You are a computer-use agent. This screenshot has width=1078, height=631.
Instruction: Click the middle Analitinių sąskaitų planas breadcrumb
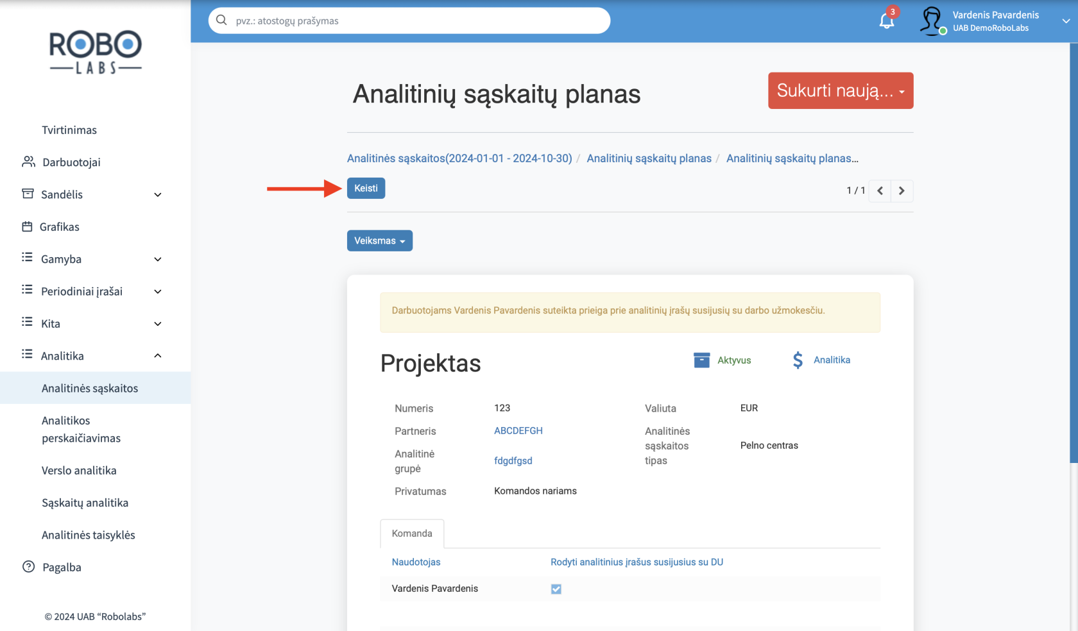click(x=649, y=158)
